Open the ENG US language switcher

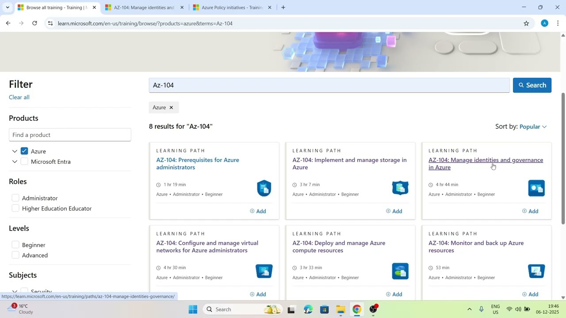[496, 309]
